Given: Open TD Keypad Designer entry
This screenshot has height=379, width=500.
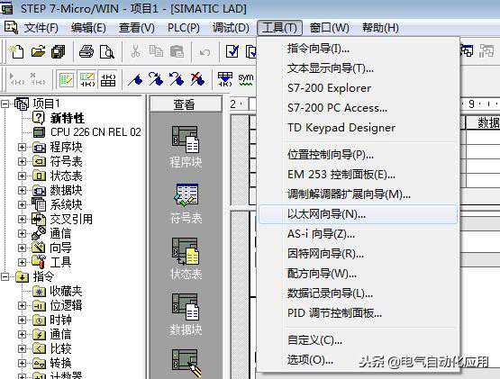Looking at the screenshot, I should click(x=358, y=128).
